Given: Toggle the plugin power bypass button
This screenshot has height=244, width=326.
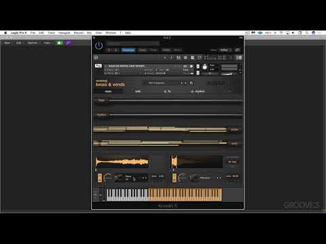Looking at the screenshot, I should coord(98,46).
